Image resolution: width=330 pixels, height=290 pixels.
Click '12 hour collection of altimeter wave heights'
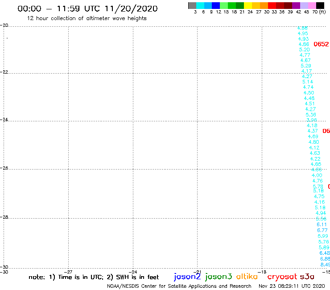[87, 18]
